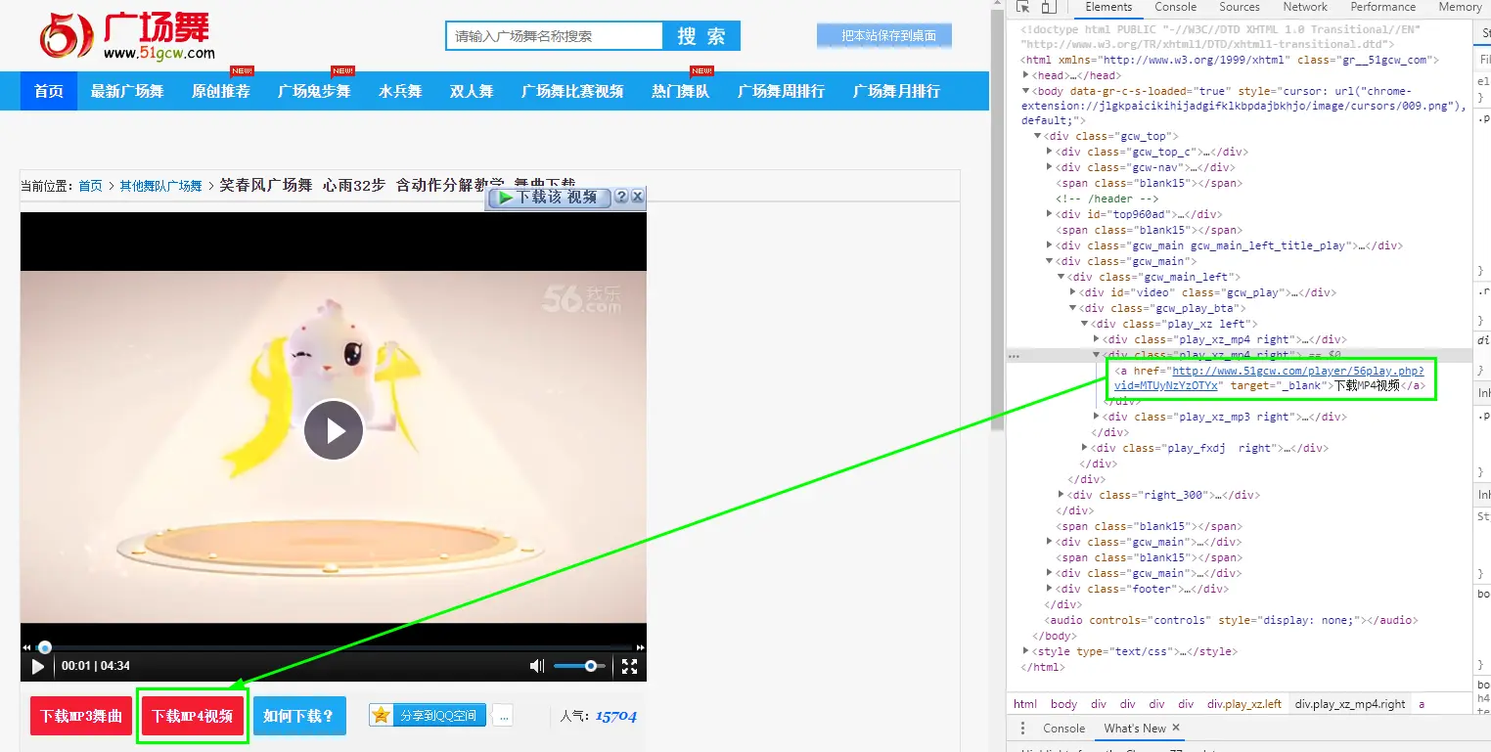Expand the div class gcw-nav node

(x=1050, y=167)
